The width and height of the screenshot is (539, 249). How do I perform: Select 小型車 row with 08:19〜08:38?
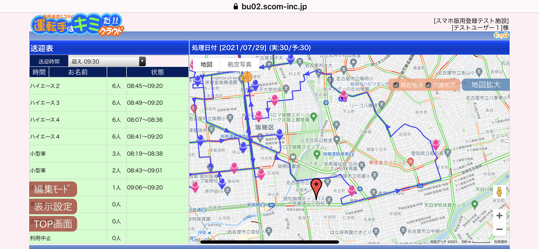109,153
